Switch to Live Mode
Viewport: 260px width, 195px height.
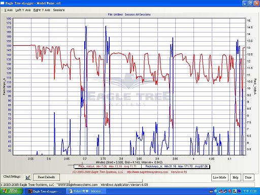[x=219, y=177]
